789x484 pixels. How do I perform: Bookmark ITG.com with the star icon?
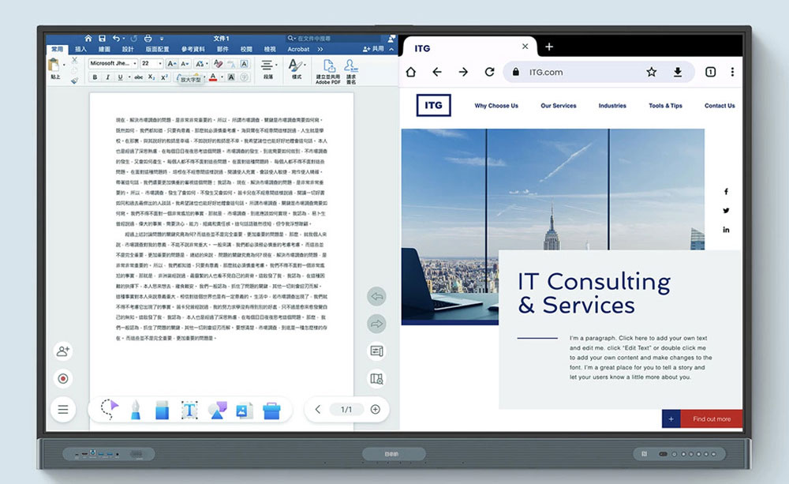click(x=651, y=72)
